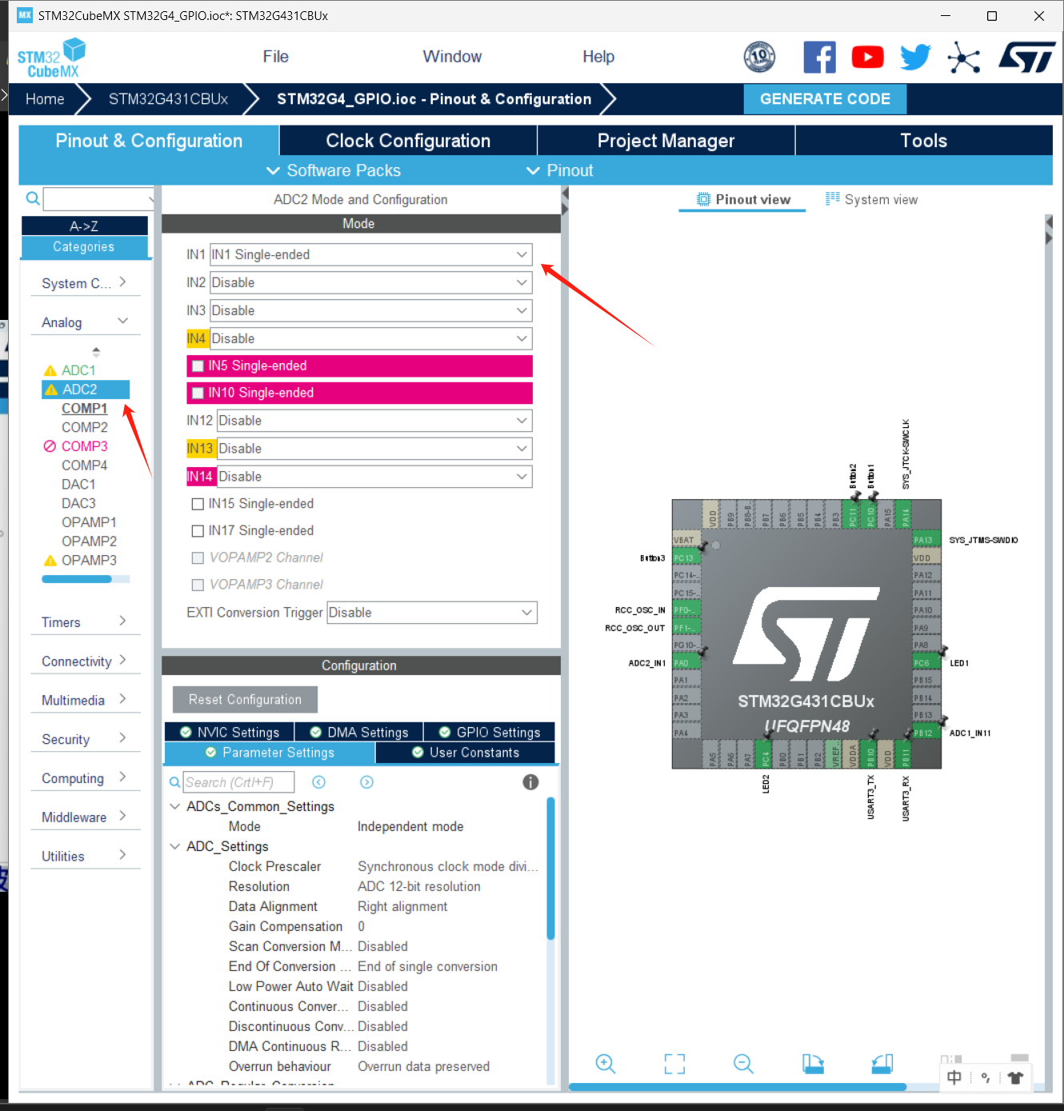Go to the previous search result
Viewport: 1064px width, 1111px height.
coord(318,782)
